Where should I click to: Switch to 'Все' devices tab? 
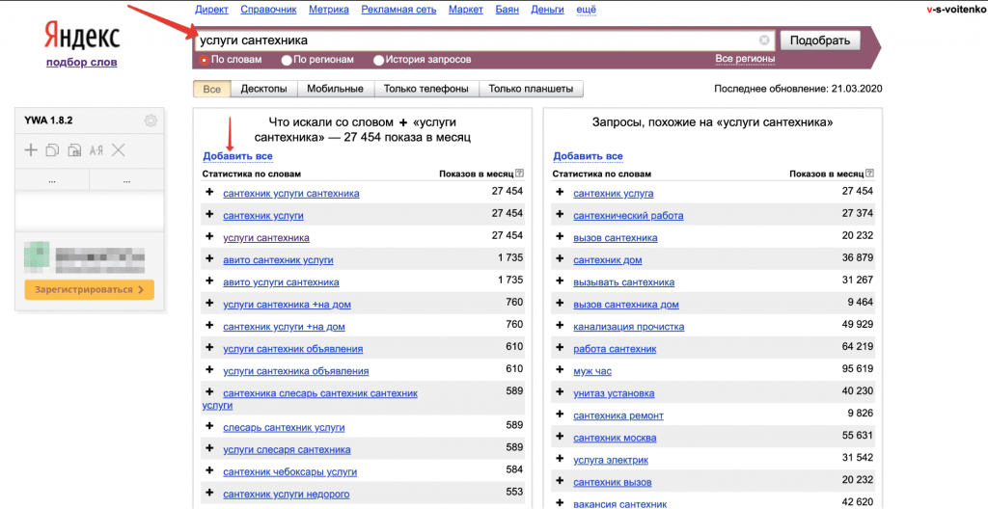(212, 89)
